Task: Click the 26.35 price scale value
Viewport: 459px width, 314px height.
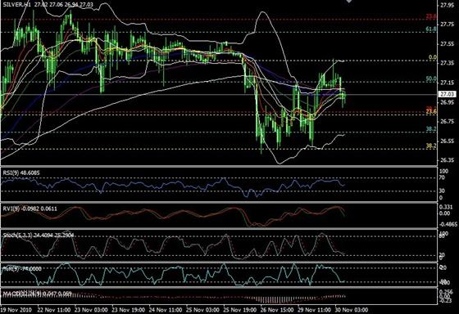Action: (x=447, y=160)
